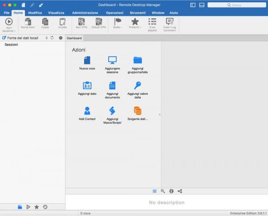Click the Aggiungi dato action
Screen dimensions: 268x216
tap(87, 88)
